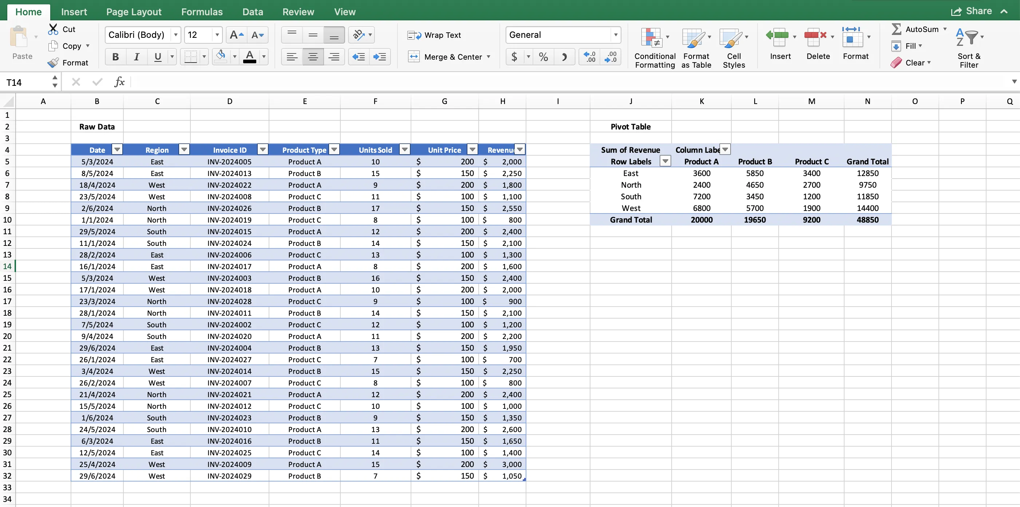This screenshot has width=1020, height=507.
Task: Toggle the Product Type filter dropdown
Action: [333, 150]
